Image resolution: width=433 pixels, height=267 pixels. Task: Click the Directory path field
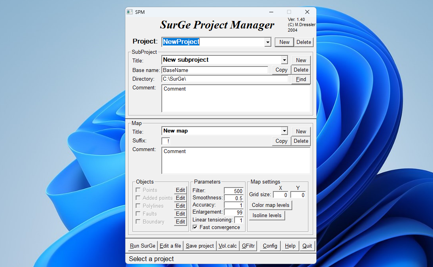(225, 79)
